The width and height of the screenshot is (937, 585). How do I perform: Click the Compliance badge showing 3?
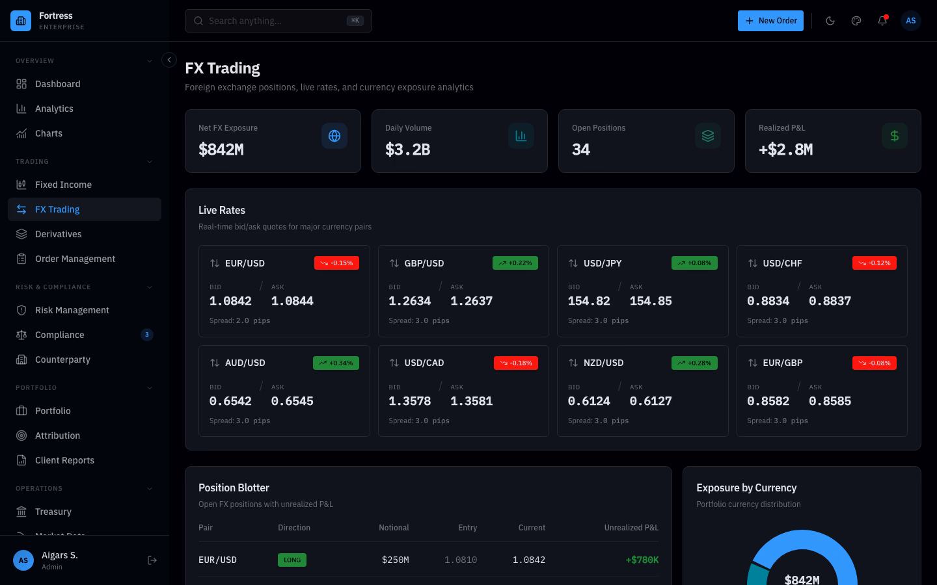click(x=147, y=335)
